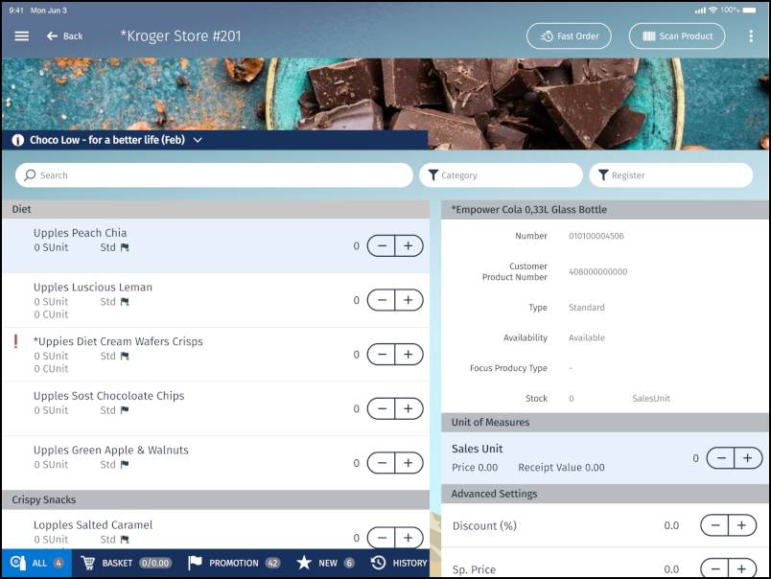Click the flag icon for Diet Cream Wafers Crisps
The width and height of the screenshot is (771, 579).
(125, 356)
